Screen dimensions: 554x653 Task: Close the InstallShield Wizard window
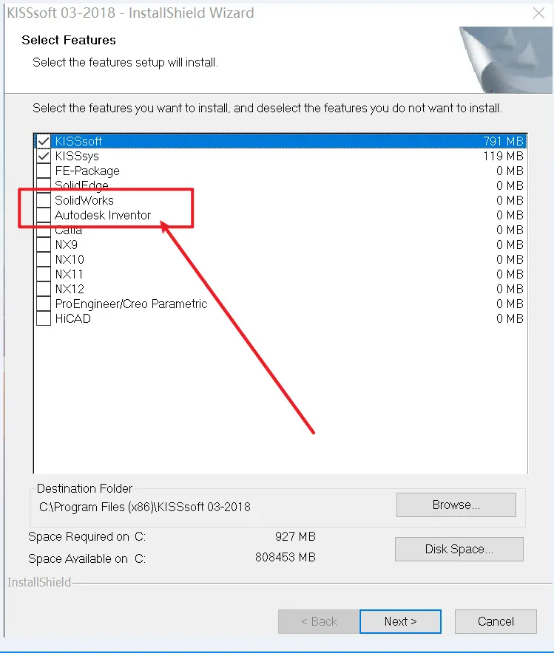(x=538, y=13)
